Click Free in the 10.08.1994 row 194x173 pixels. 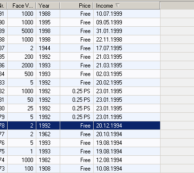click(x=86, y=169)
